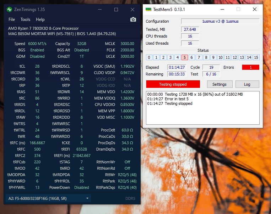The height and width of the screenshot is (214, 271).
Task: Open the Help menu in ZenTimings
Action: pyautogui.click(x=40, y=19)
